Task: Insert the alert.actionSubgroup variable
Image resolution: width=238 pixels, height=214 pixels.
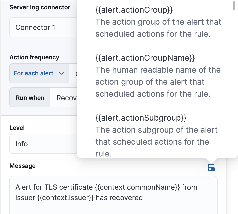Action: 141,118
